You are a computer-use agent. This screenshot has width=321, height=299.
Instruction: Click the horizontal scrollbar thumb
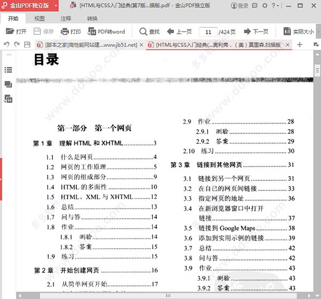[168, 296]
